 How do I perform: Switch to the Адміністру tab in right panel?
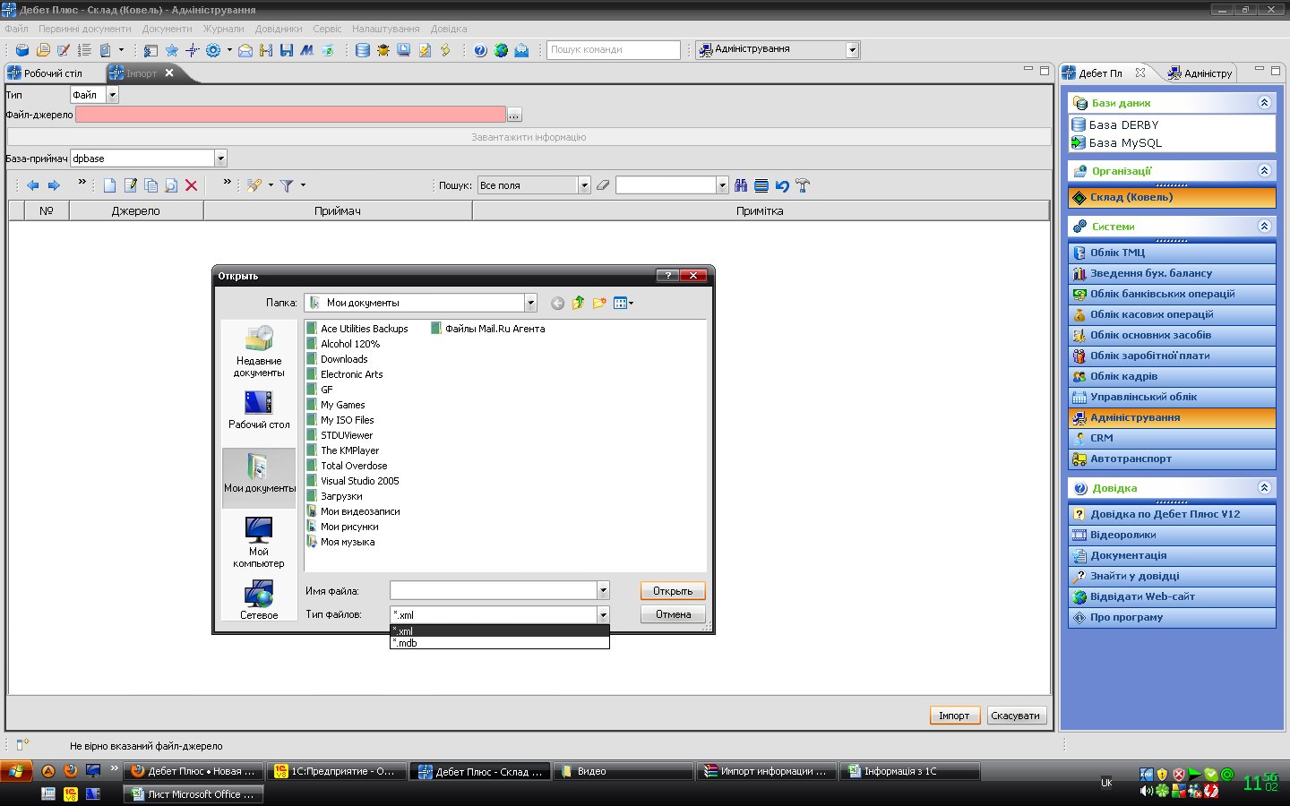(1200, 73)
